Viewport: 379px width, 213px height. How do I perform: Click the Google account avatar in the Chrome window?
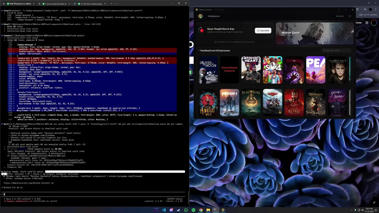tap(374, 23)
